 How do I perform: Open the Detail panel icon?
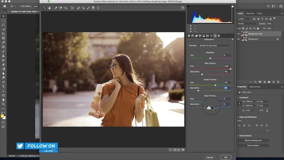196,36
